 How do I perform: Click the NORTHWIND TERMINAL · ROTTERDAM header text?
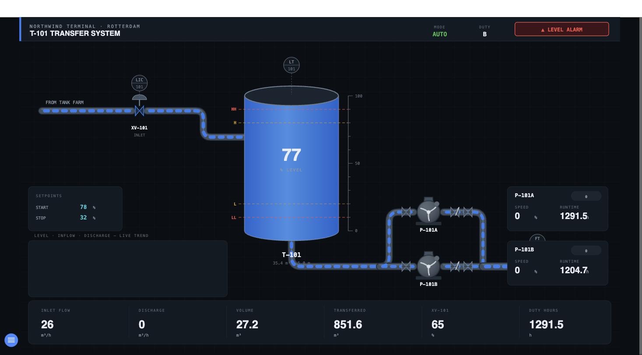click(x=85, y=26)
